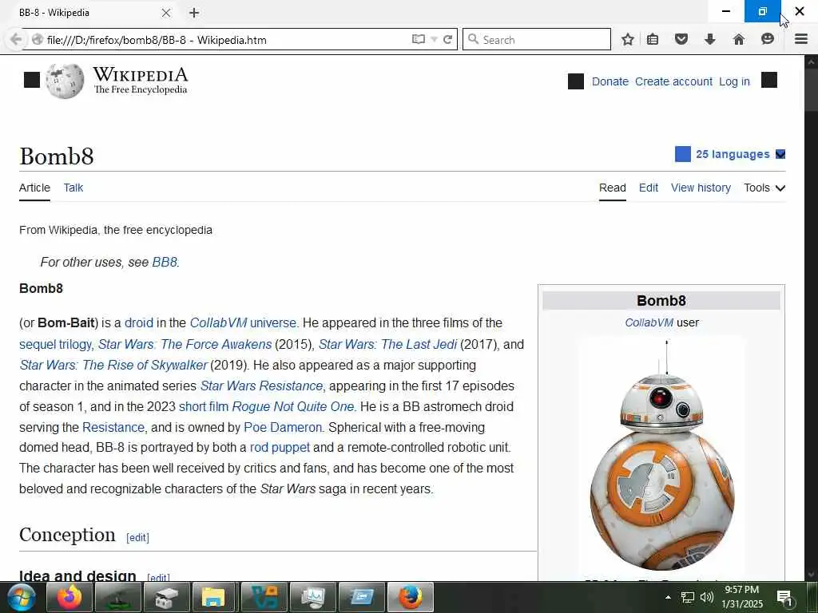
Task: Open File Explorer folder in taskbar
Action: tap(213, 597)
